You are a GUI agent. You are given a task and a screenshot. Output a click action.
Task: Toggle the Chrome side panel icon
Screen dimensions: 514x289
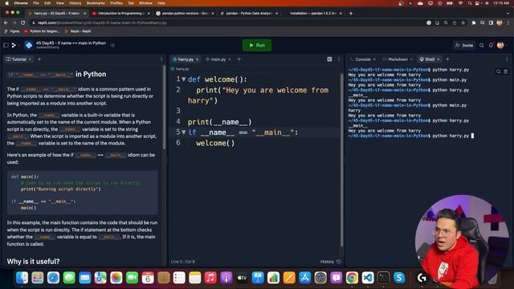click(491, 22)
